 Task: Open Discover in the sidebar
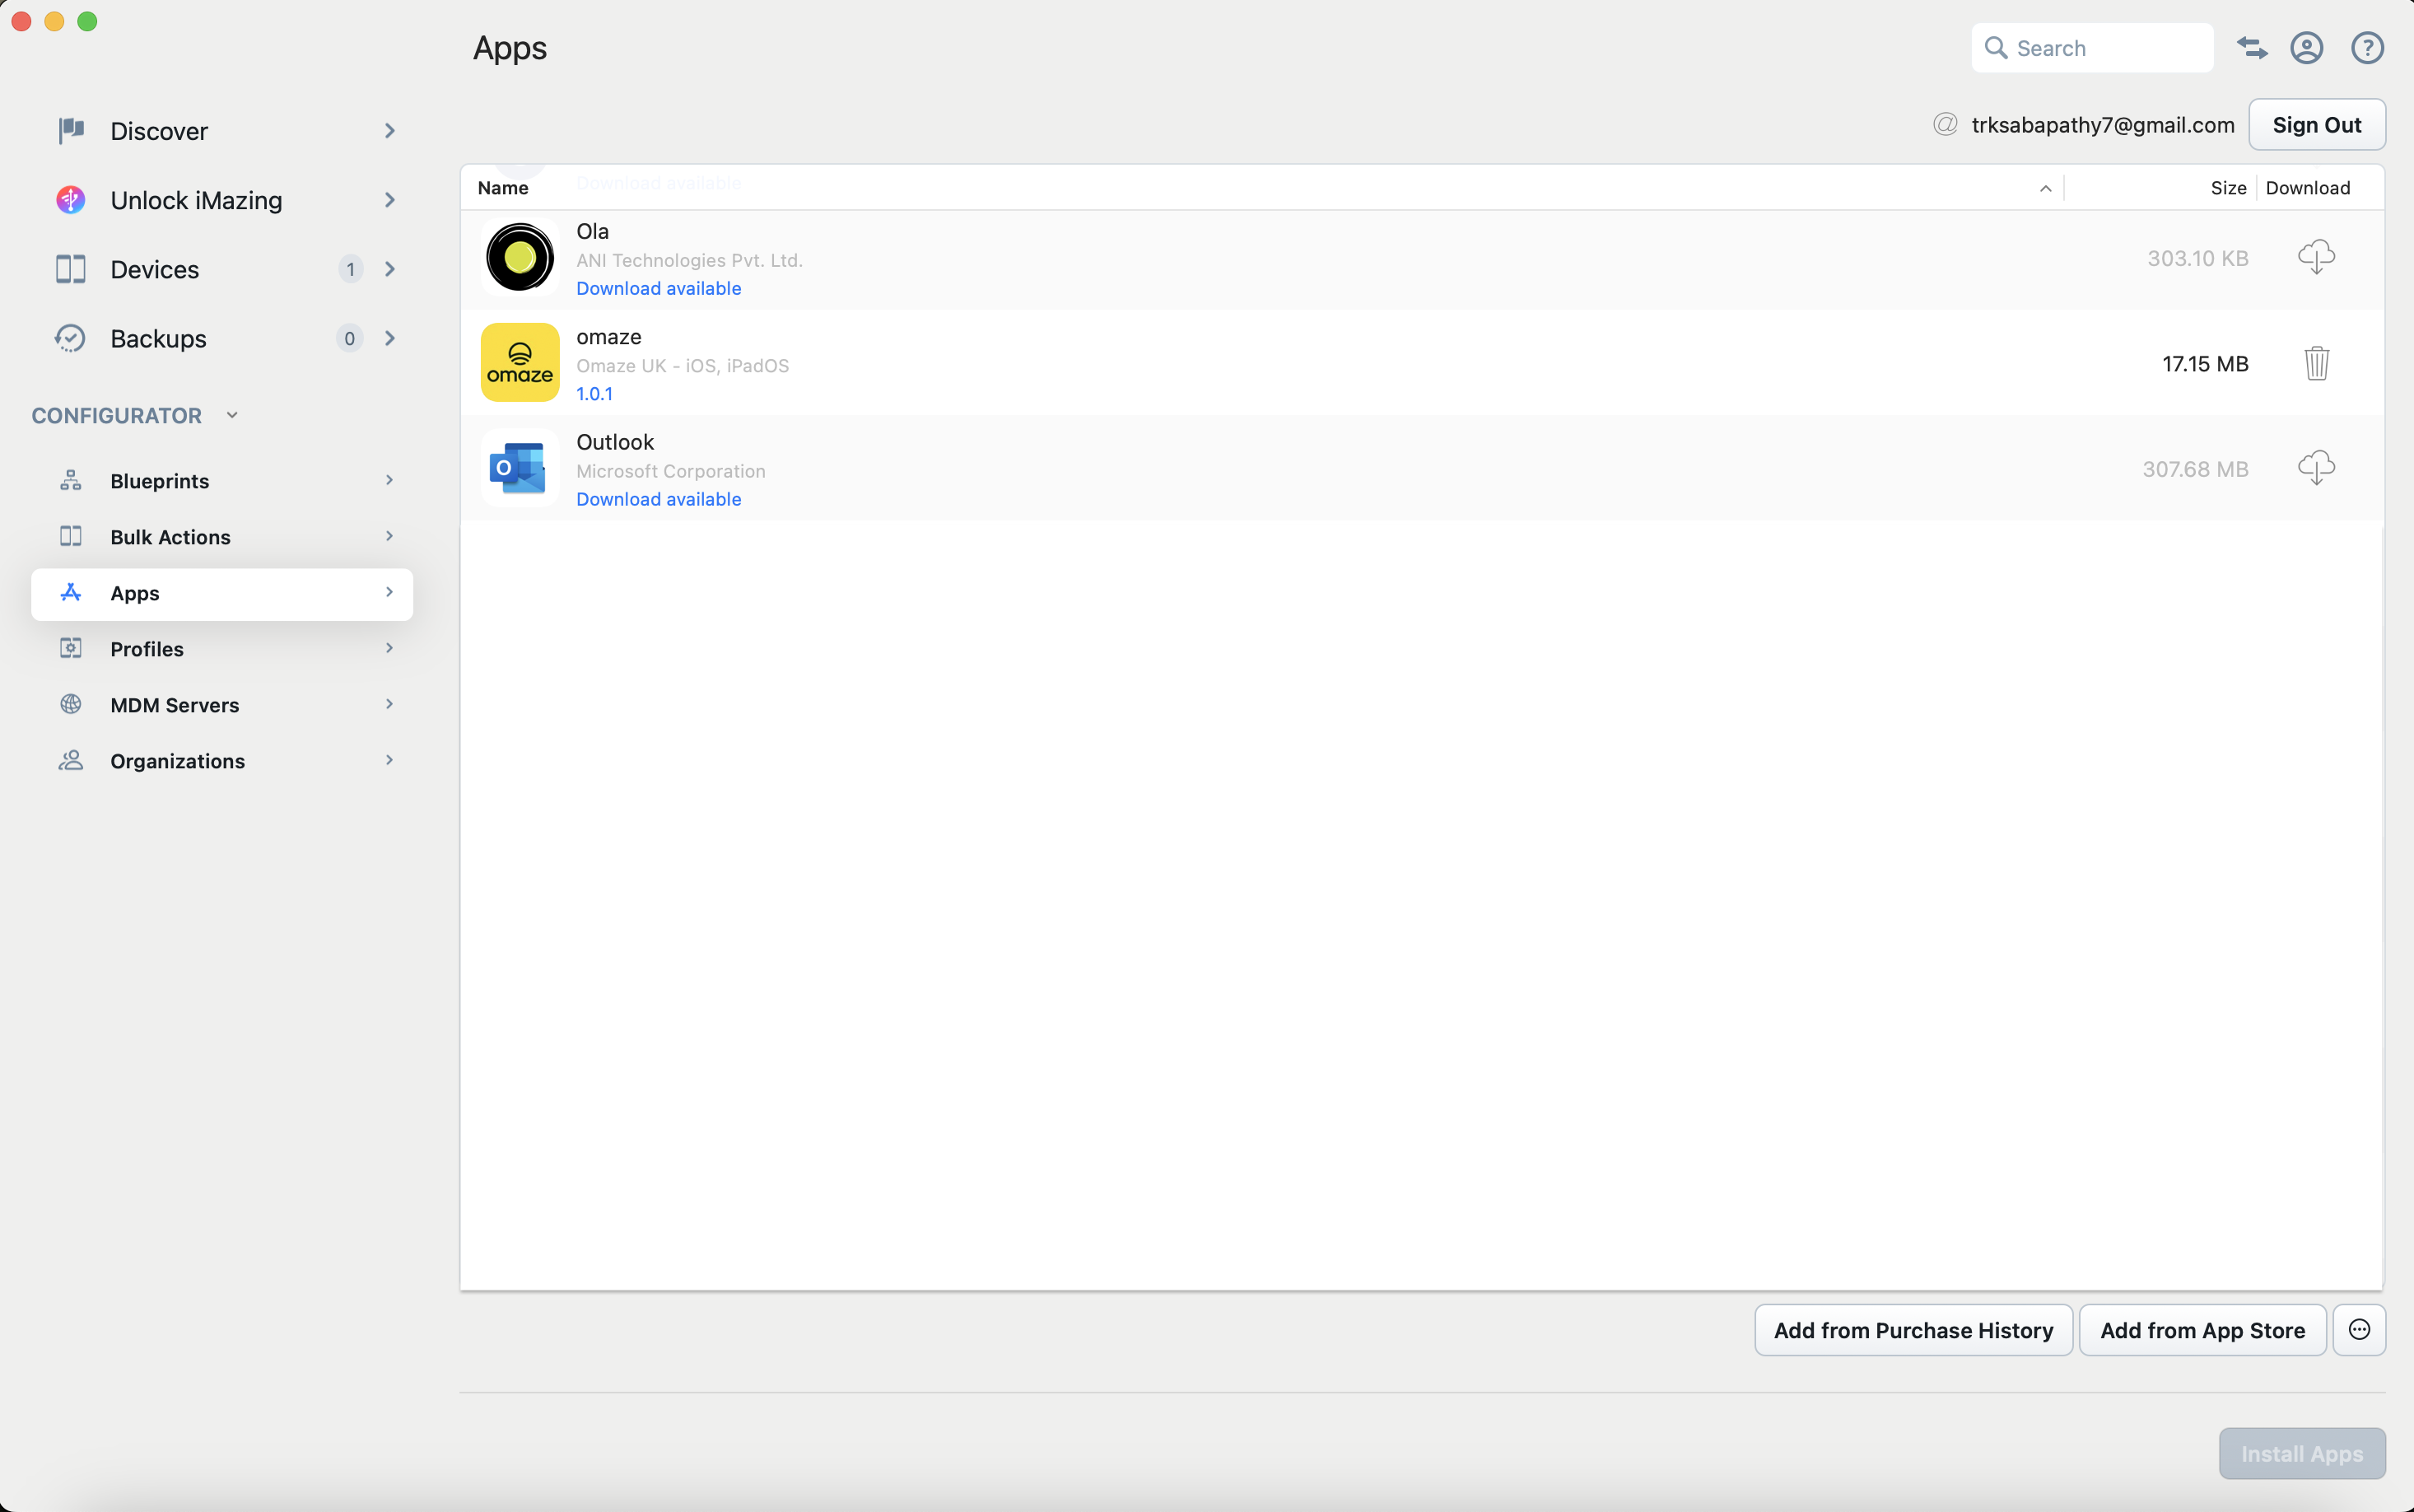222,131
